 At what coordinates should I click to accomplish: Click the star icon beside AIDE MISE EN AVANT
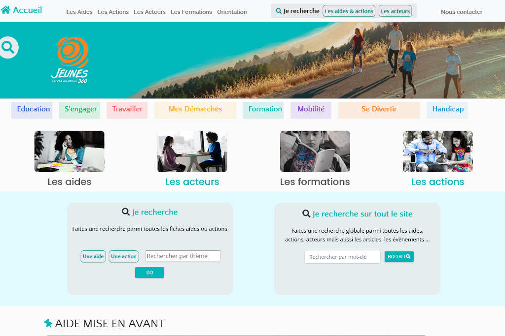(x=48, y=323)
